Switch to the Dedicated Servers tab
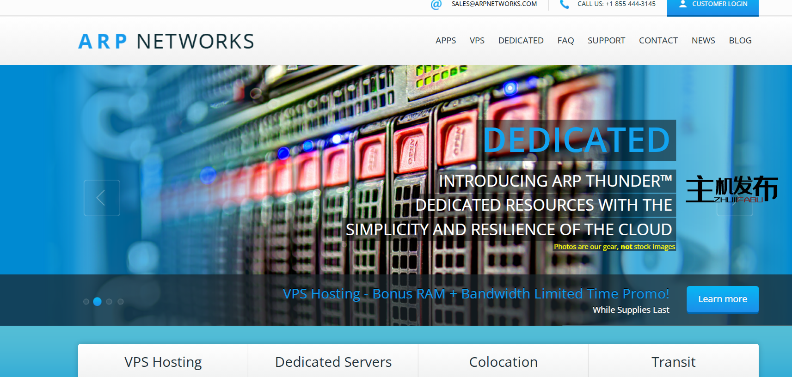 (333, 362)
